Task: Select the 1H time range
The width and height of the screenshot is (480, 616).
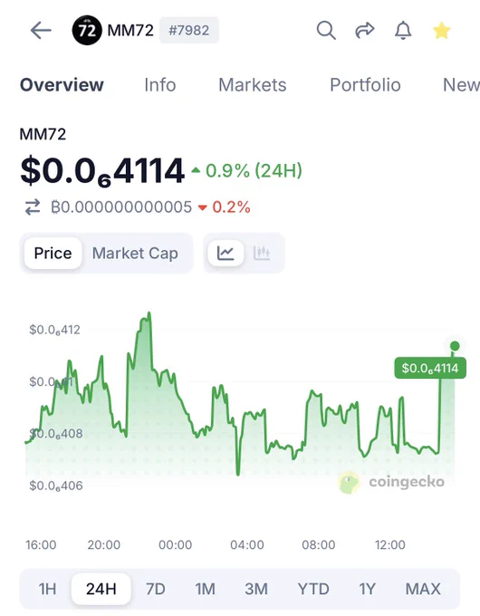Action: click(47, 589)
